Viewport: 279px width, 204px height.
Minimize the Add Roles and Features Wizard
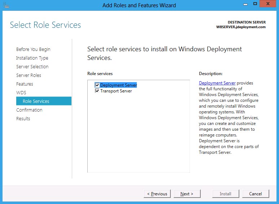(x=245, y=4)
